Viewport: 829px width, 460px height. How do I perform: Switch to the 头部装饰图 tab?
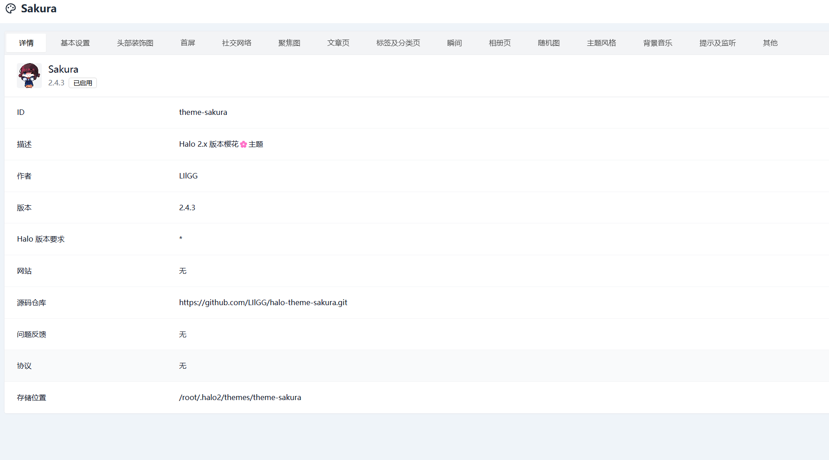pyautogui.click(x=135, y=43)
